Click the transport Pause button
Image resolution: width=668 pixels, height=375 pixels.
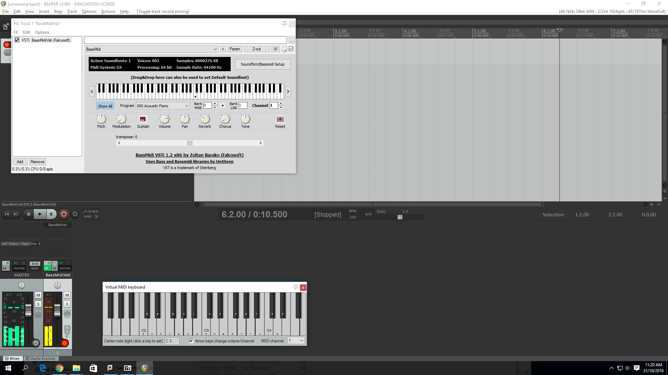coord(51,214)
